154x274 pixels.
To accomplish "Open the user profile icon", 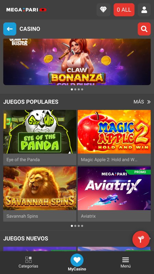I will click(144, 10).
